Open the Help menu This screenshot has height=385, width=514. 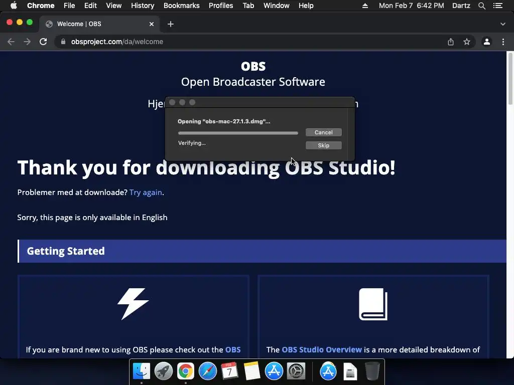pos(306,6)
